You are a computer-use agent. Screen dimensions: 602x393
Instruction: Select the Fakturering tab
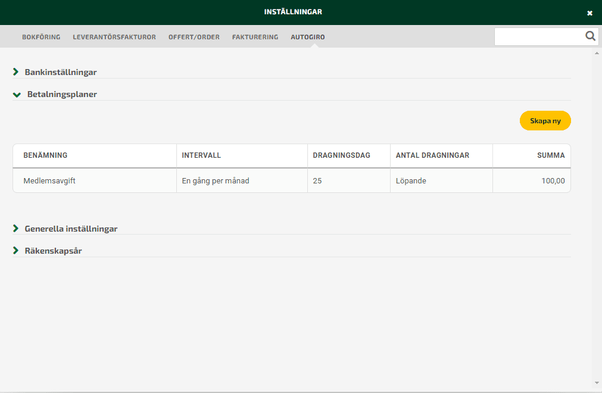point(255,37)
